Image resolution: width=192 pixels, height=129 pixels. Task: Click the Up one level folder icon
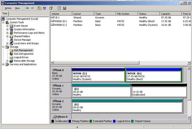click(x=39, y=8)
